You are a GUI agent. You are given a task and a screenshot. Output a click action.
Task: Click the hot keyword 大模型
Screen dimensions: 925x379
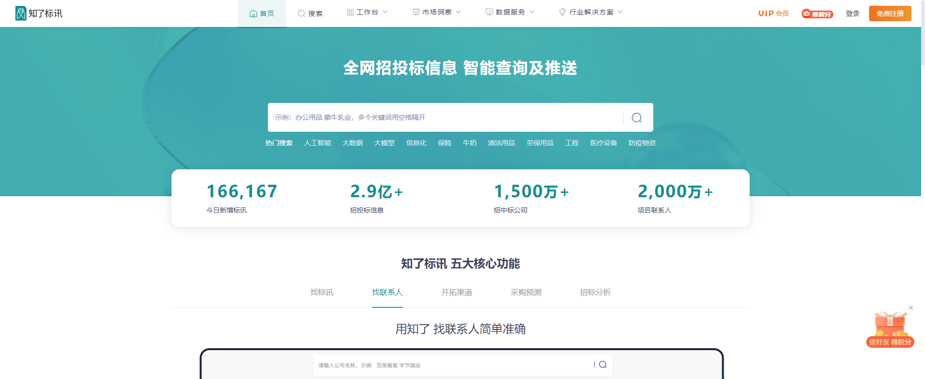[x=384, y=143]
